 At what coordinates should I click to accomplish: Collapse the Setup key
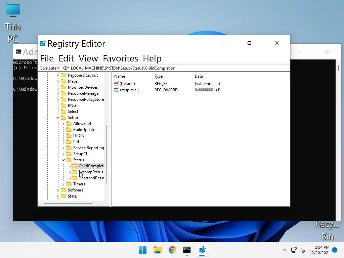coord(58,118)
